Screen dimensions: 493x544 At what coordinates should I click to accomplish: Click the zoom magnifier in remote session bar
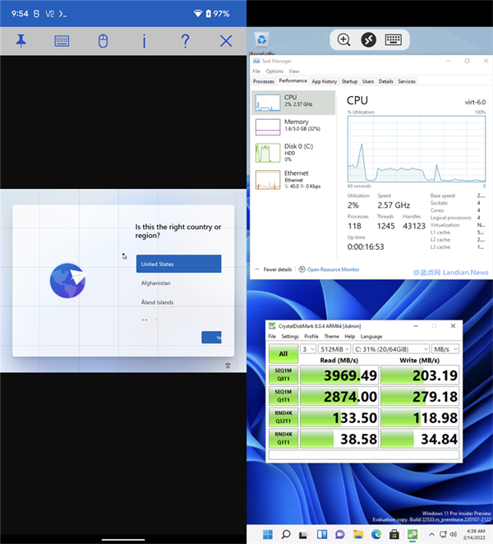click(x=343, y=39)
